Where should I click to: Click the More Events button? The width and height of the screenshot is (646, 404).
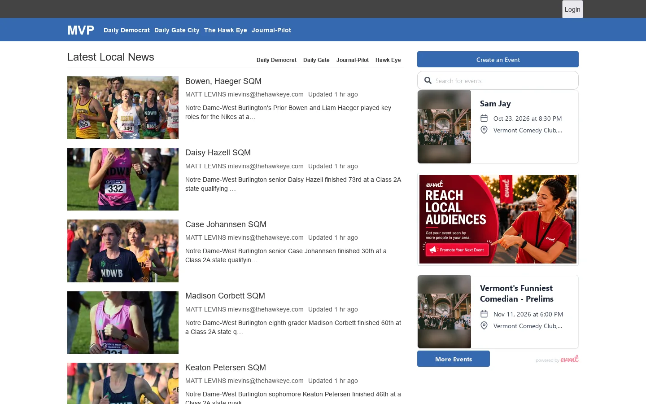tap(454, 359)
